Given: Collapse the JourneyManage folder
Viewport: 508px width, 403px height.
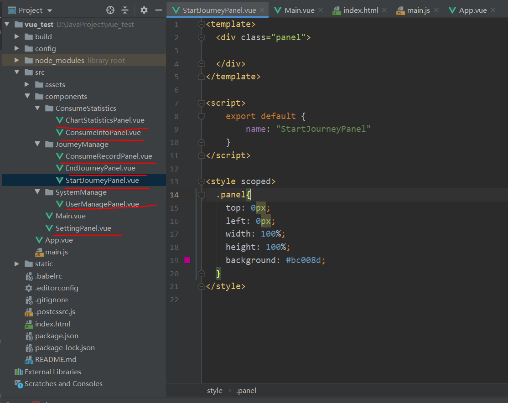Looking at the screenshot, I should click(37, 144).
